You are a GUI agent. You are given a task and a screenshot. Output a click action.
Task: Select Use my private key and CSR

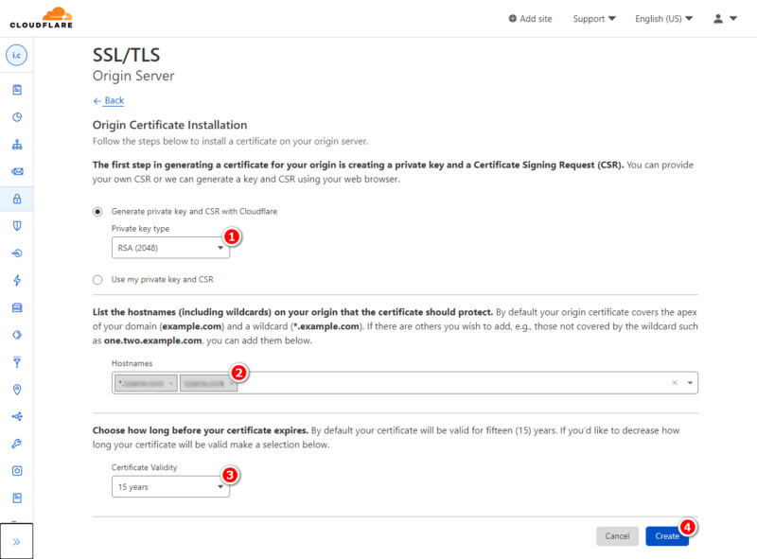97,279
